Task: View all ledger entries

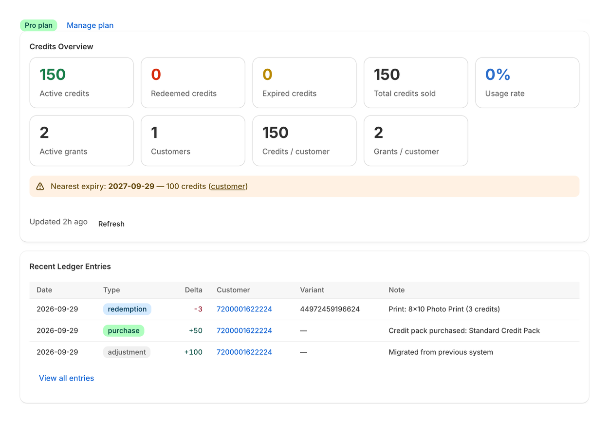Action: (x=67, y=378)
